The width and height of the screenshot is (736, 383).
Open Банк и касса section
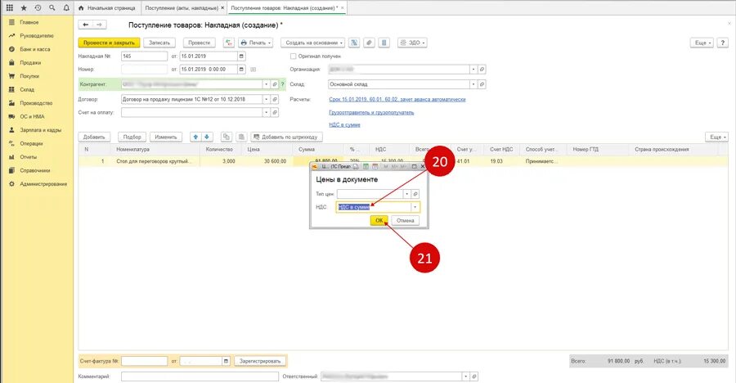[34, 49]
